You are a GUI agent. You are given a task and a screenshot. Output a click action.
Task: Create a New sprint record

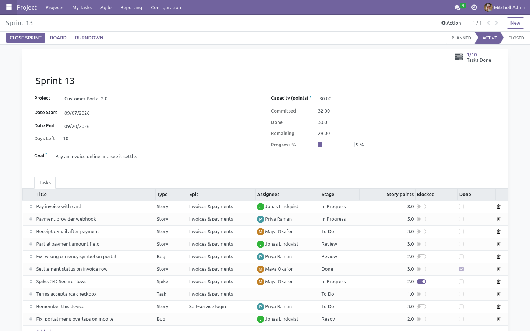click(515, 23)
